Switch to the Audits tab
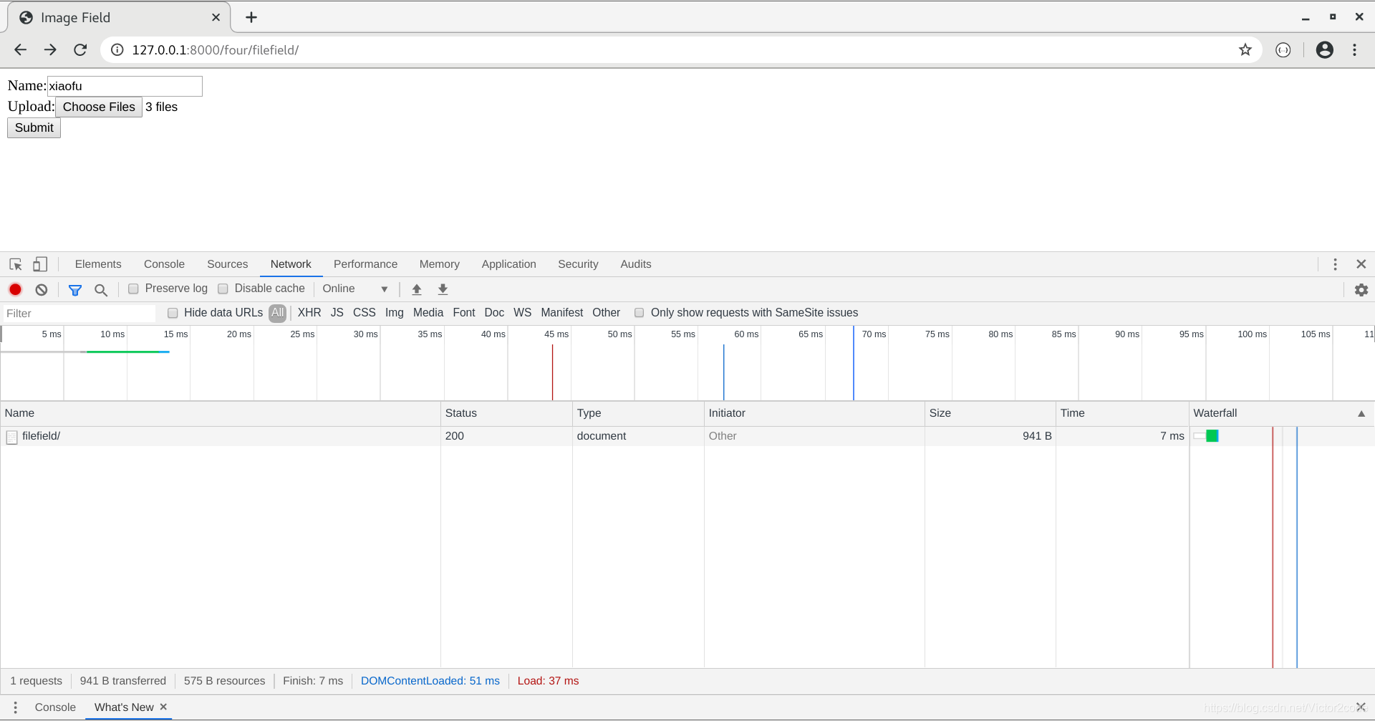Viewport: 1375px width, 721px height. click(636, 264)
